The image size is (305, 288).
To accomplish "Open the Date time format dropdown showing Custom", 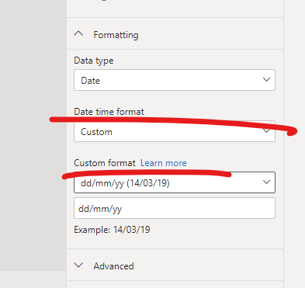I will 175,131.
